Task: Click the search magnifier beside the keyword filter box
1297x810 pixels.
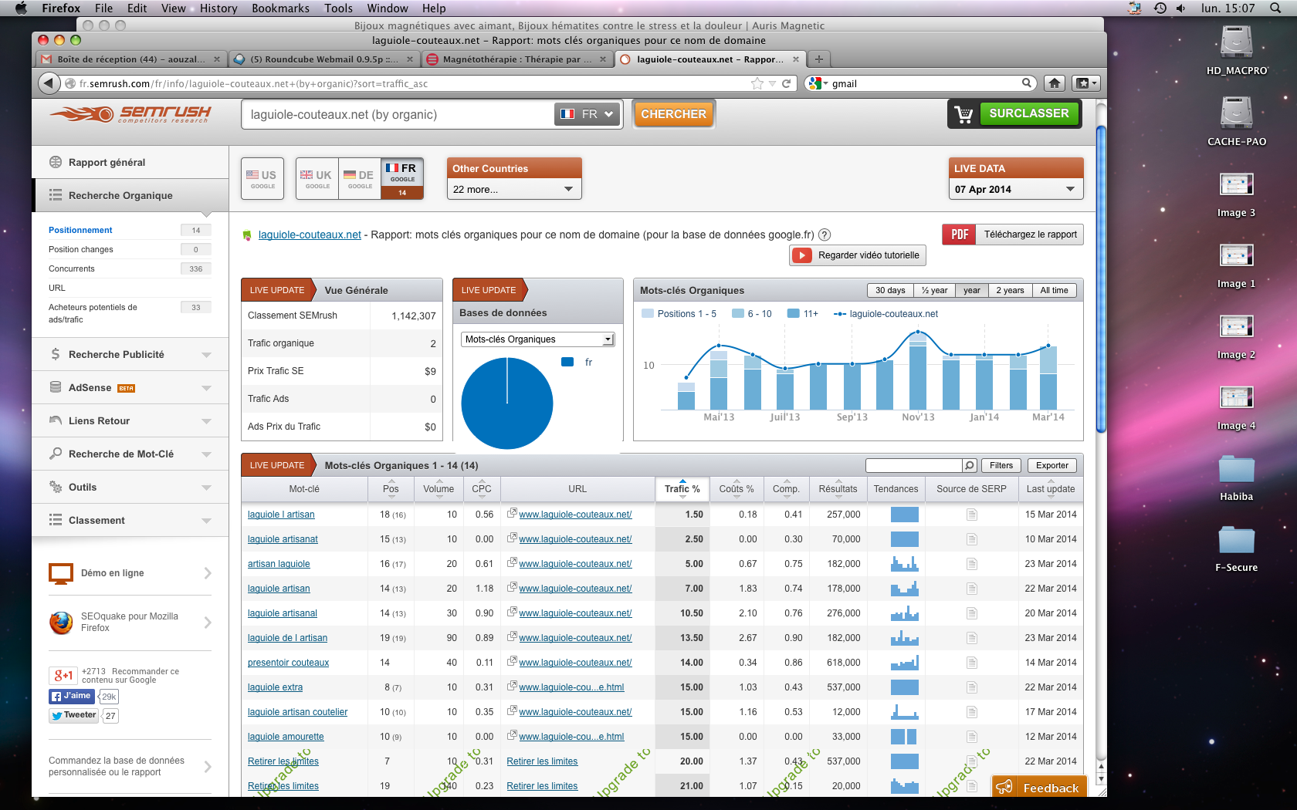Action: 969,465
